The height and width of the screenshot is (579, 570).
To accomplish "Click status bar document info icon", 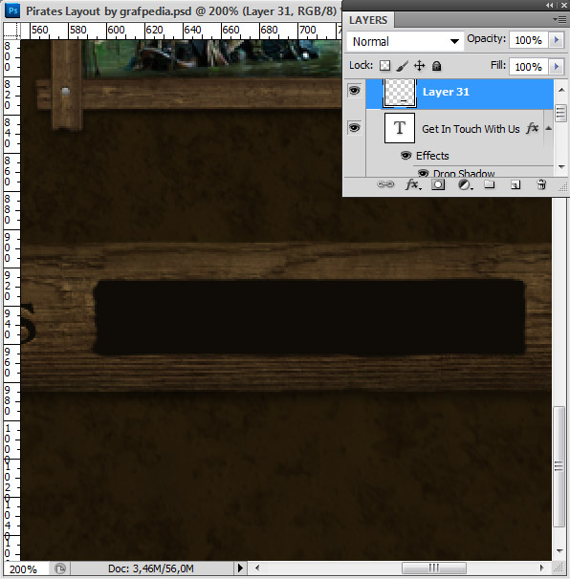I will (60, 568).
